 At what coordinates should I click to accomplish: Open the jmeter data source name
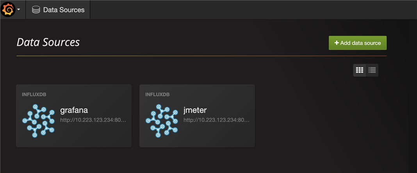pos(195,110)
